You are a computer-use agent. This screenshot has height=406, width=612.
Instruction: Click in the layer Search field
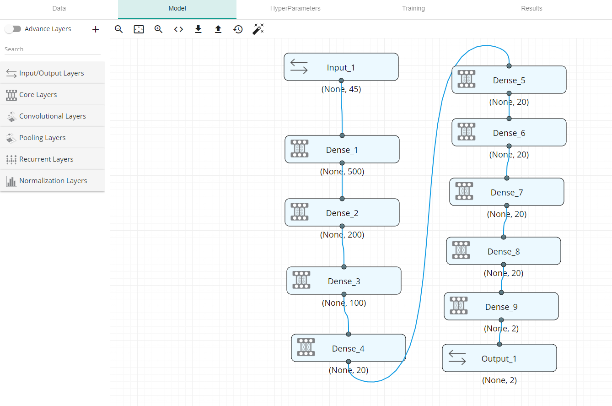pos(52,49)
